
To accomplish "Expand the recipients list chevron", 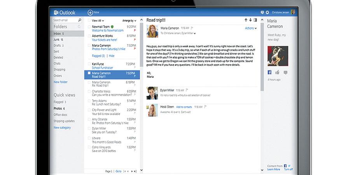I will (x=195, y=33).
